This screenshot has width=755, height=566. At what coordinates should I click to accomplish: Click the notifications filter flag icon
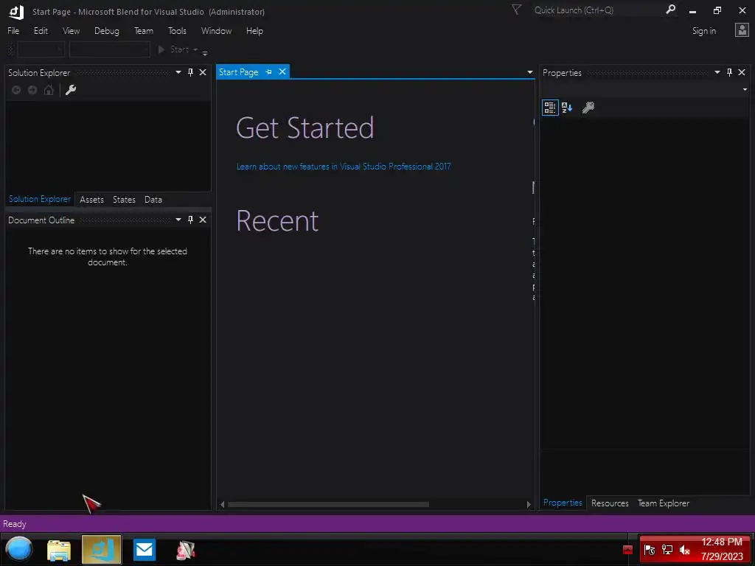[x=516, y=10]
